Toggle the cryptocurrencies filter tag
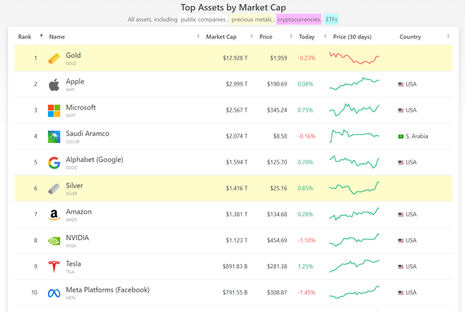Viewport: 465px width, 312px height. 296,19
